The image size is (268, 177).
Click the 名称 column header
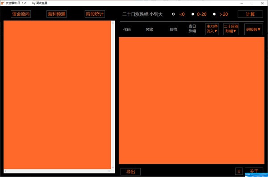tap(149, 29)
